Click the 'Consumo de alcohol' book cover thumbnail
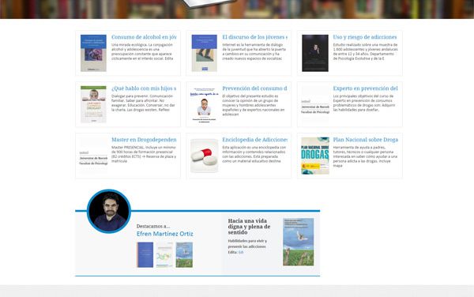474x297 pixels. (x=93, y=53)
